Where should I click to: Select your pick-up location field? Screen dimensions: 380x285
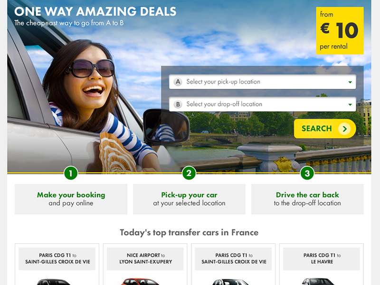(263, 82)
